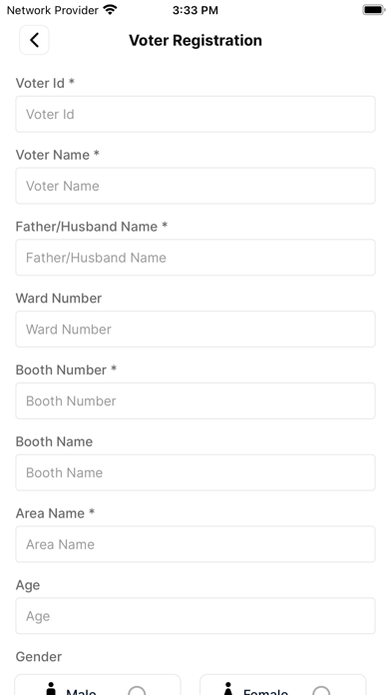Screen dimensions: 391x695
Task: Select the Booth Name text field
Action: (x=195, y=472)
